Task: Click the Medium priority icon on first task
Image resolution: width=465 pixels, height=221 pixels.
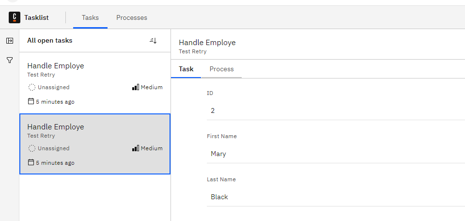Action: 136,87
